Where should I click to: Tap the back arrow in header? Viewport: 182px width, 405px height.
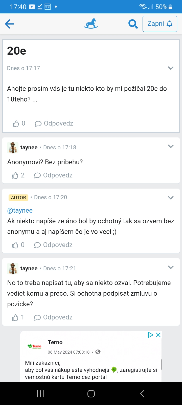coord(10,24)
